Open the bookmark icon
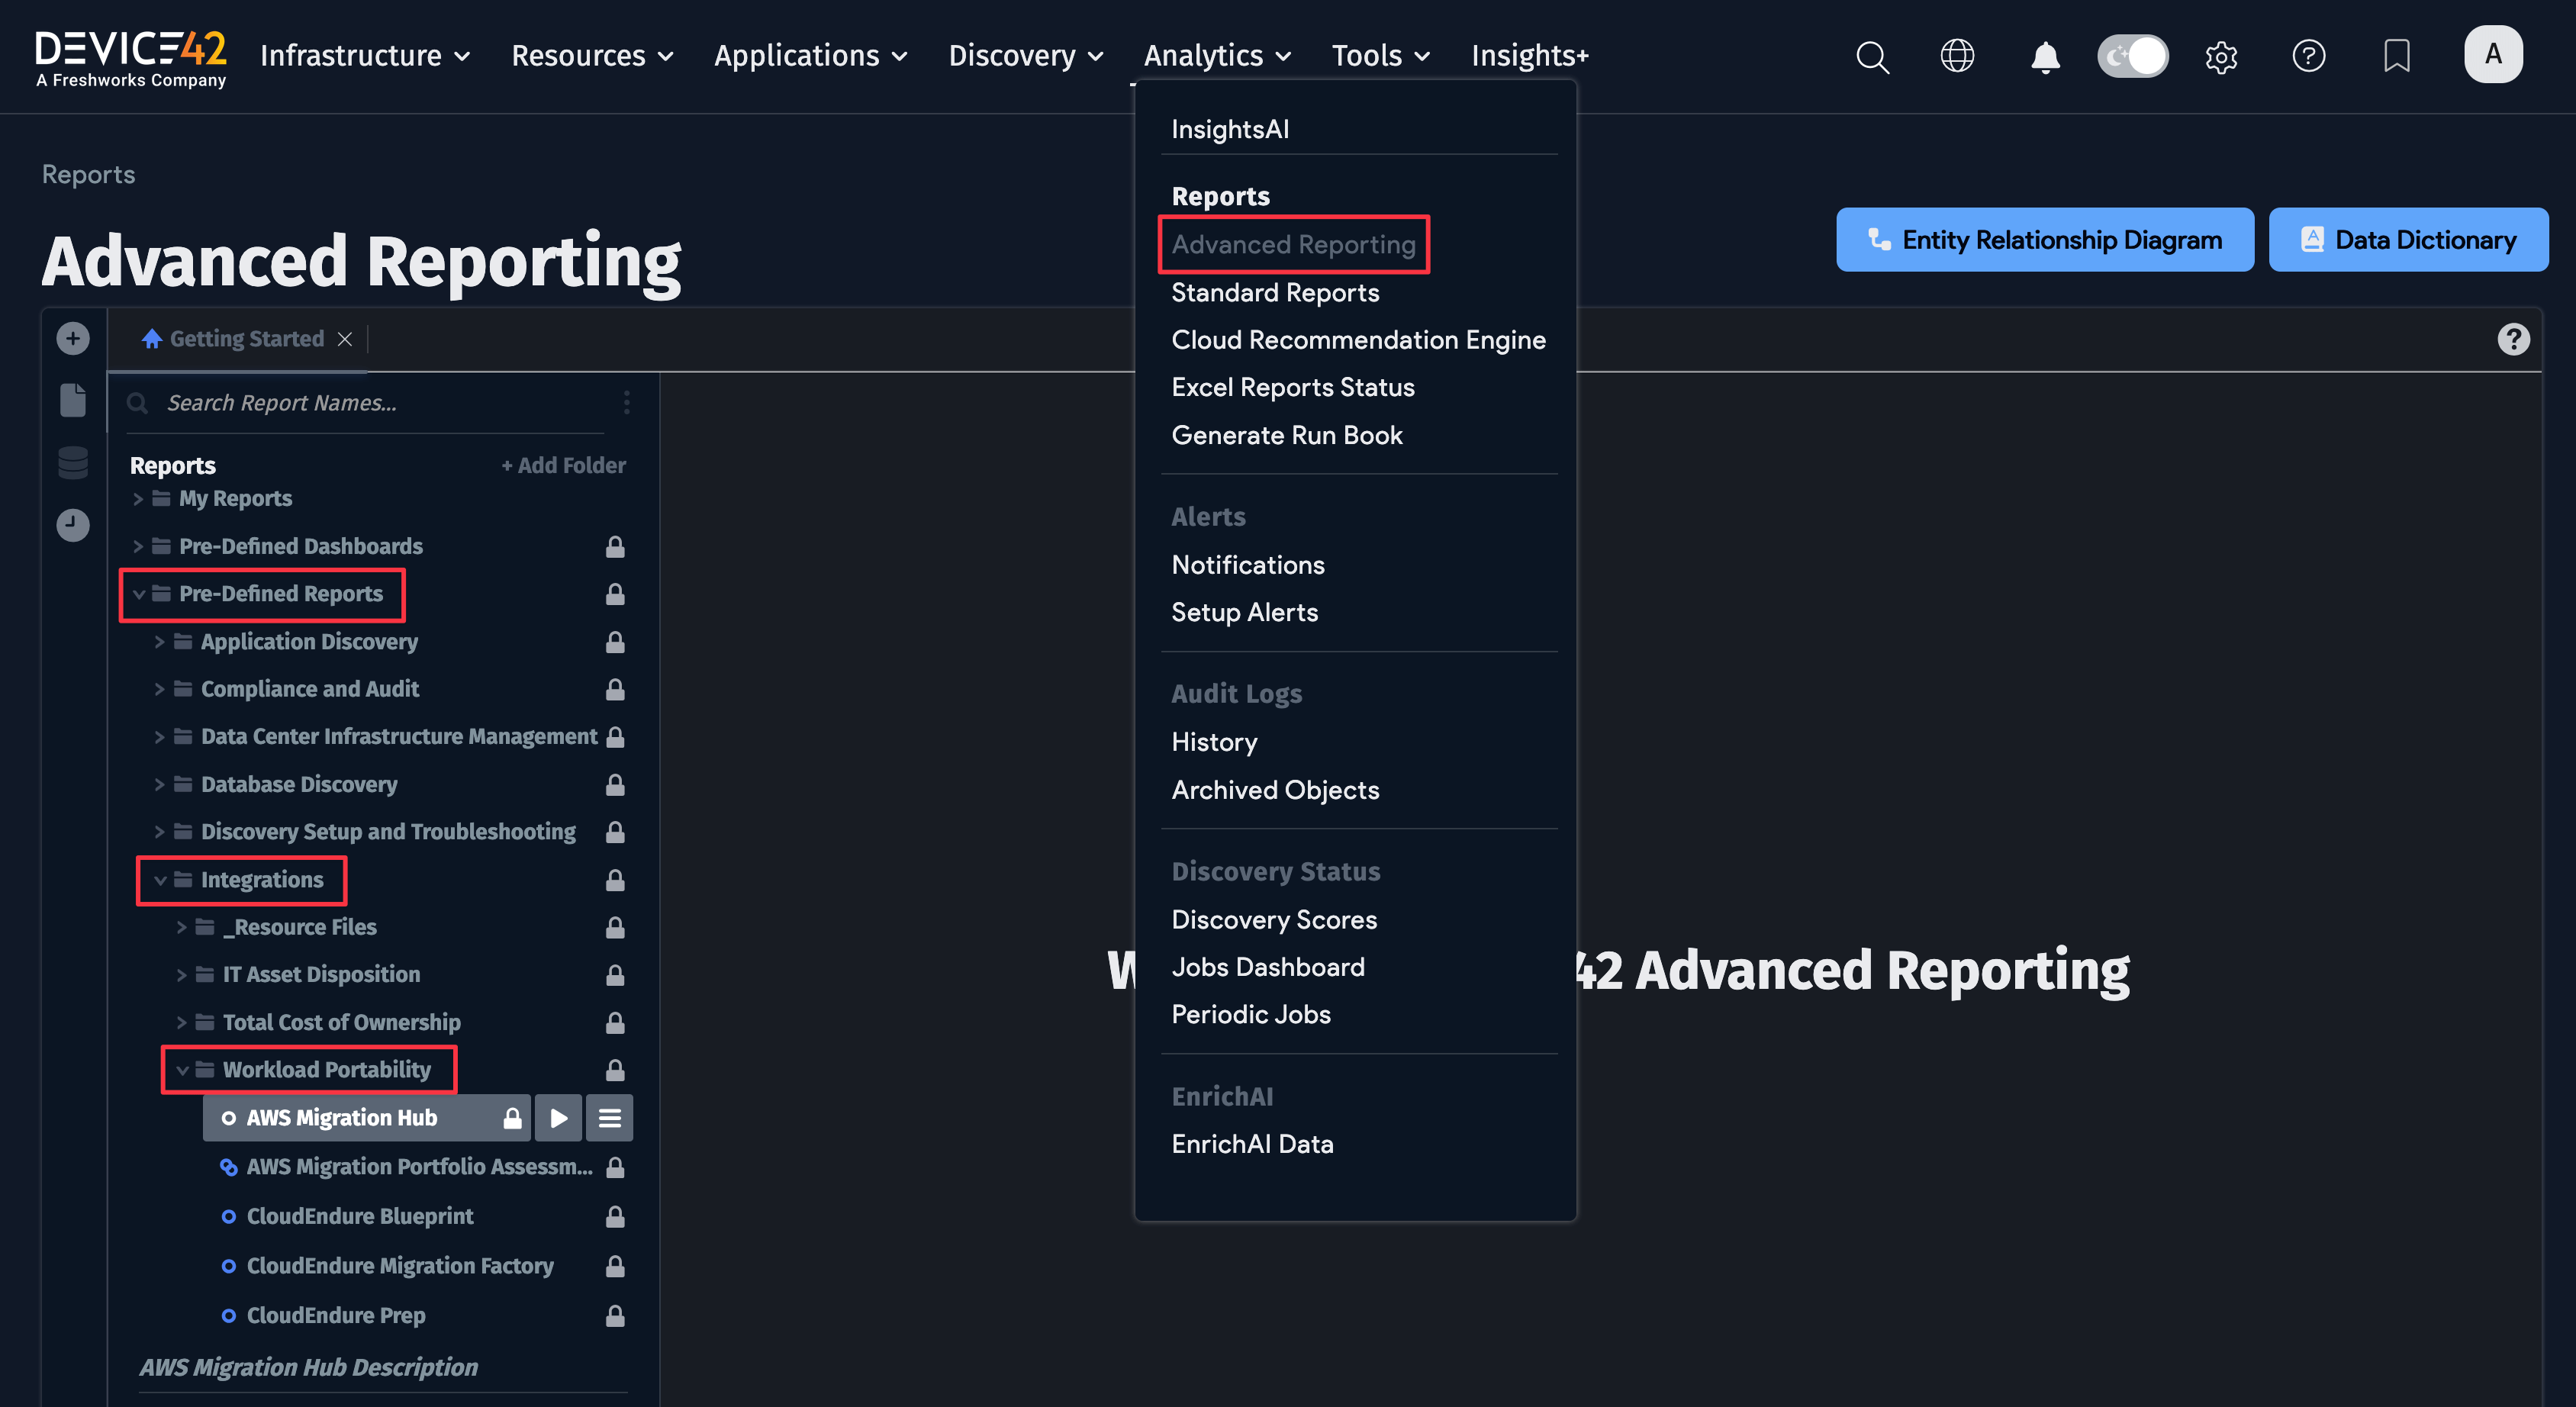This screenshot has width=2576, height=1407. click(x=2396, y=56)
